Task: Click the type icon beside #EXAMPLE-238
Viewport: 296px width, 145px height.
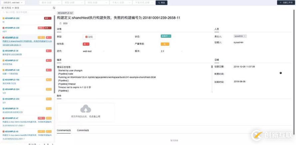Action: (x=3, y=28)
